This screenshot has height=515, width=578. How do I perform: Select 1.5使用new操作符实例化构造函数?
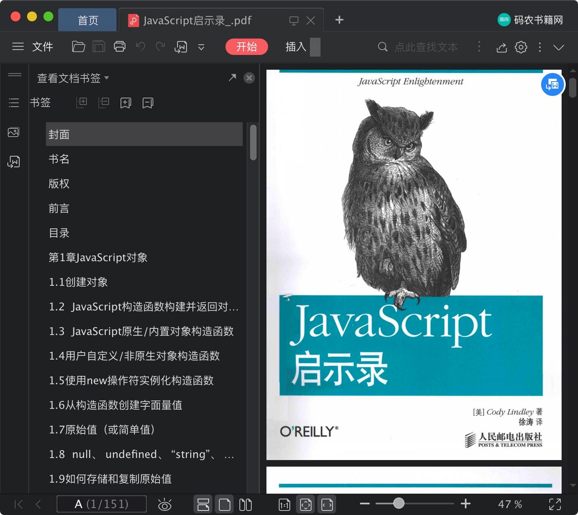[131, 381]
